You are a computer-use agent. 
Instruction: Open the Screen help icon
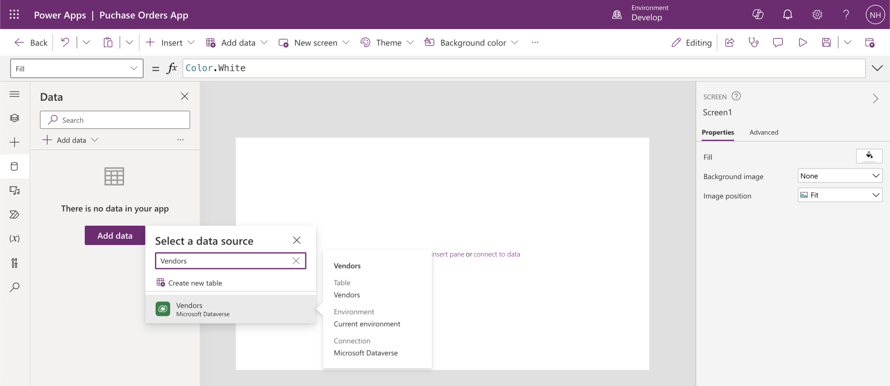point(736,96)
